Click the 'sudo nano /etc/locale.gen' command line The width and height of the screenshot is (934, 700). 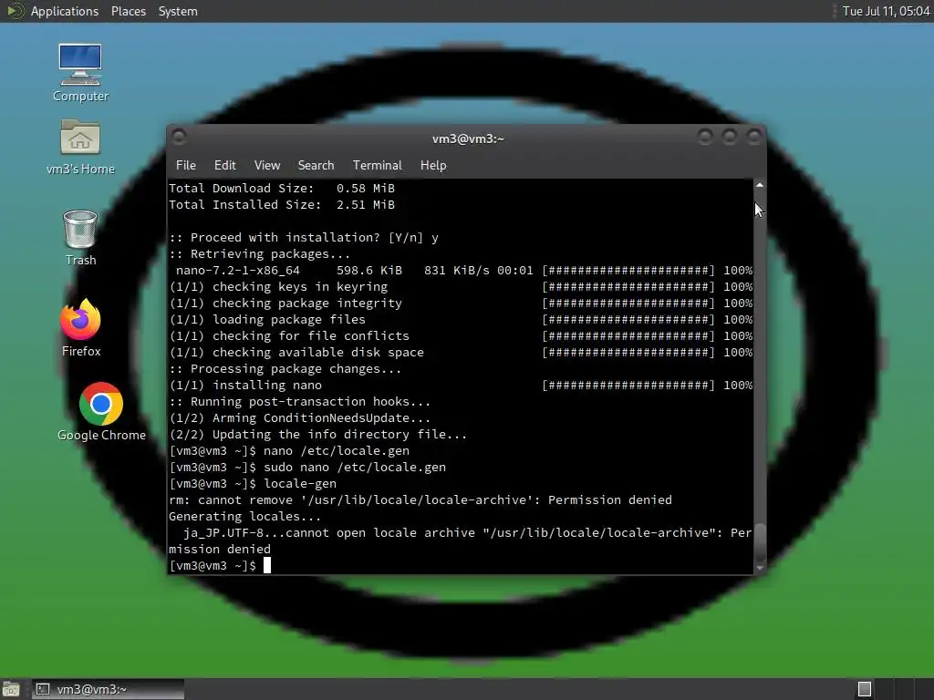(x=307, y=468)
